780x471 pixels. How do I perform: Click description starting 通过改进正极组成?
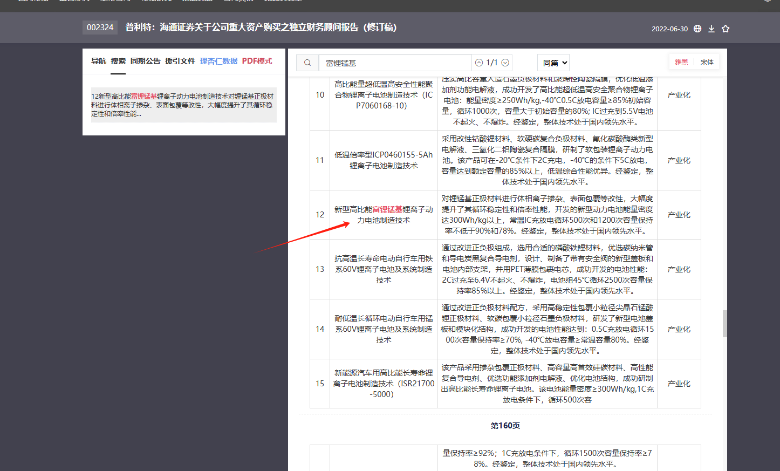point(548,269)
